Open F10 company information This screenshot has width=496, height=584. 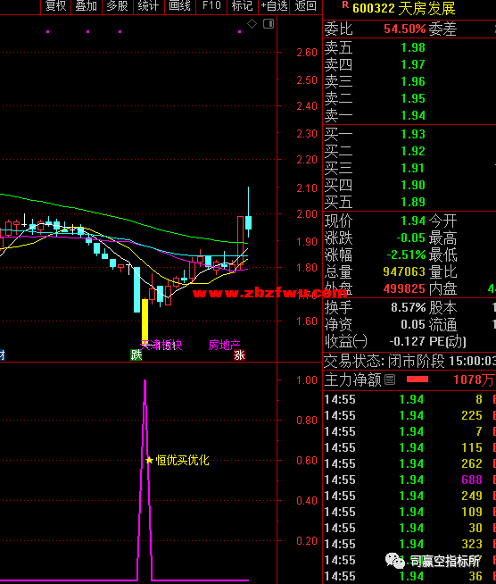point(211,6)
